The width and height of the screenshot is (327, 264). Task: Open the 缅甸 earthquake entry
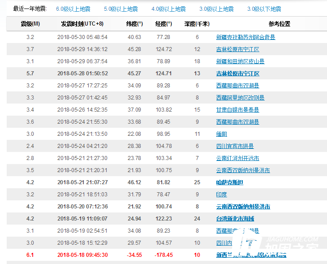[221, 134]
